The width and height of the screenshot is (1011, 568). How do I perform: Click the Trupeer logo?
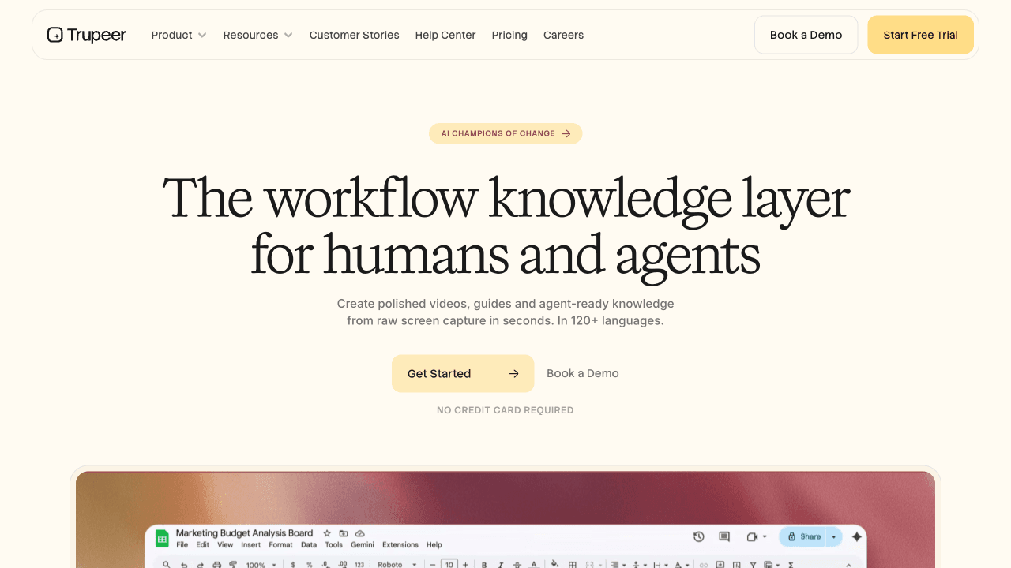click(87, 35)
